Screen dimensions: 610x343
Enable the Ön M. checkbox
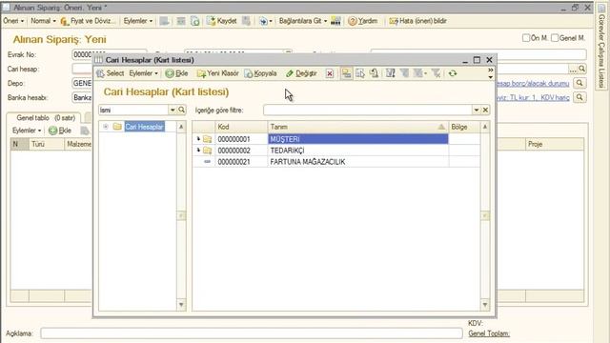(x=526, y=38)
